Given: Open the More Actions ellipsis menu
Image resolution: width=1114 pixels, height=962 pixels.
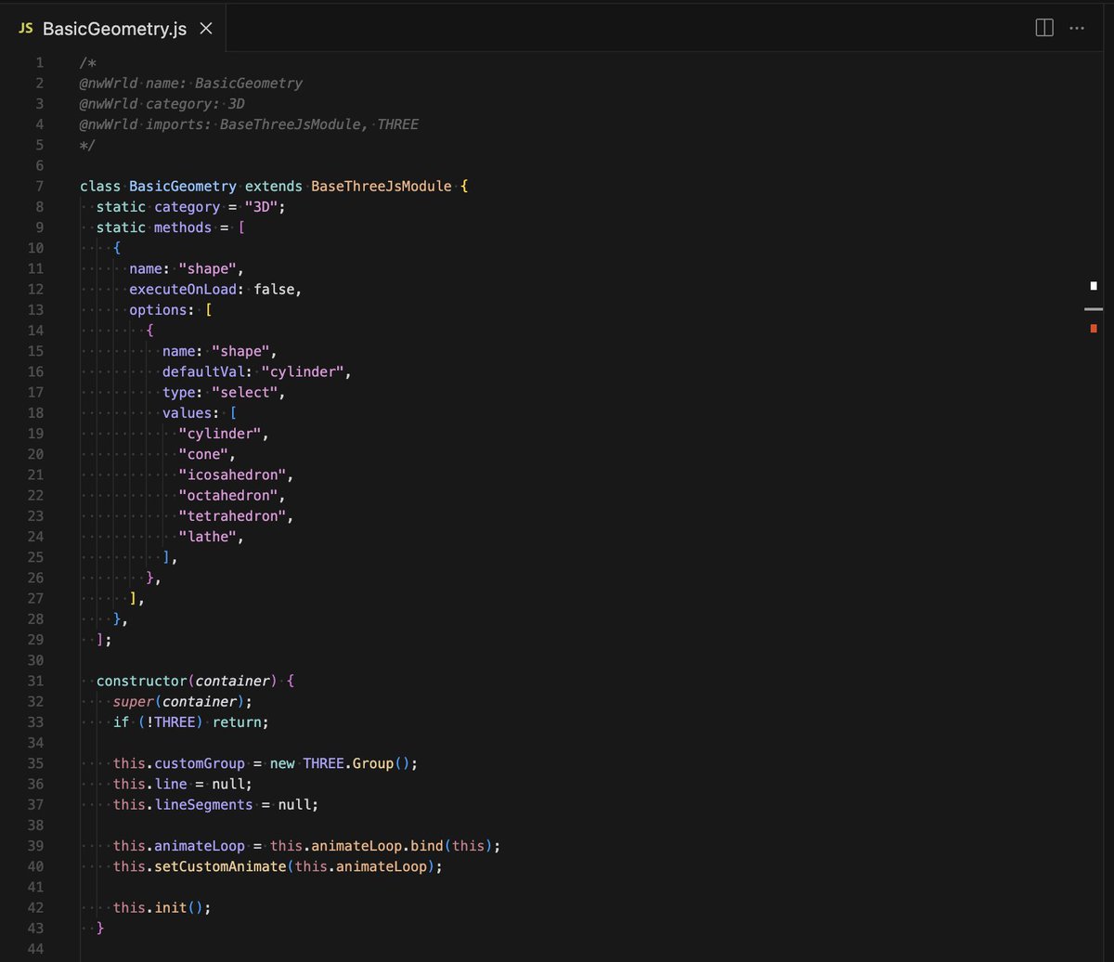Looking at the screenshot, I should coord(1077,29).
